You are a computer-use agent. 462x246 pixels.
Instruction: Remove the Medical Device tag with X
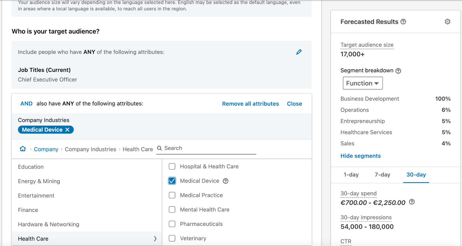click(67, 130)
